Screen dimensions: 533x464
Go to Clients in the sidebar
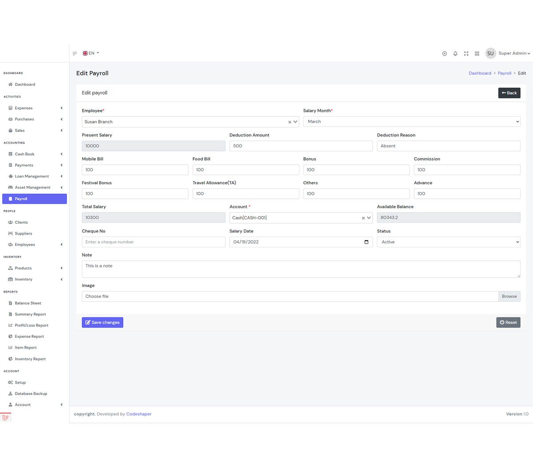tap(21, 222)
